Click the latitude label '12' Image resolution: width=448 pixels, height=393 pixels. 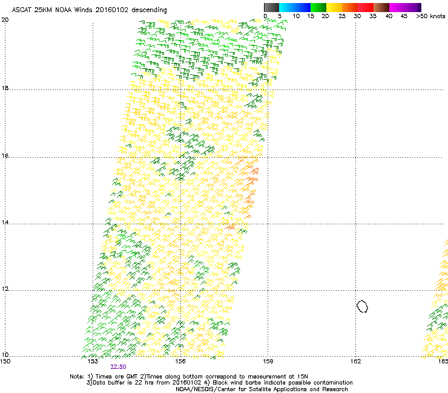pos(5,289)
